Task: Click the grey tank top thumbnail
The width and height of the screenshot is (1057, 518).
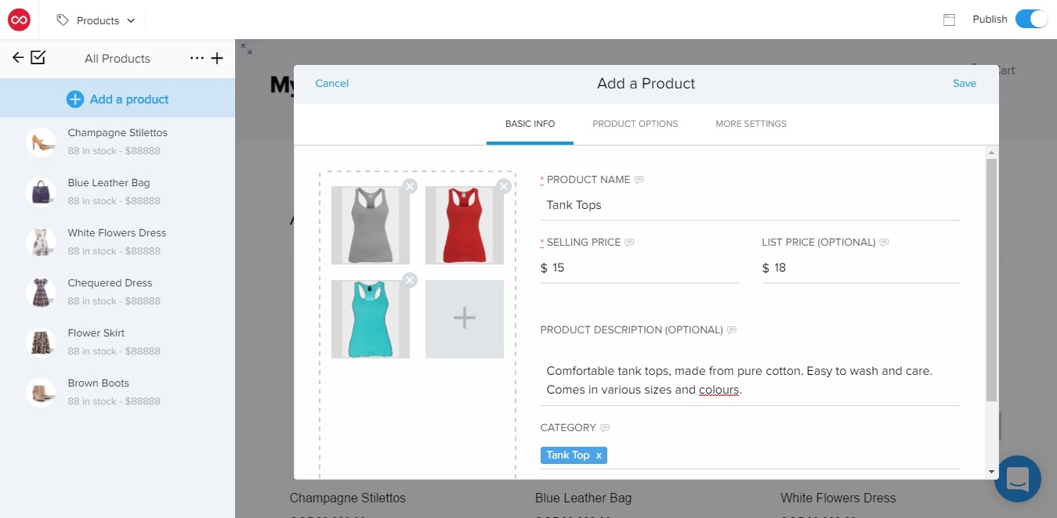Action: [371, 225]
